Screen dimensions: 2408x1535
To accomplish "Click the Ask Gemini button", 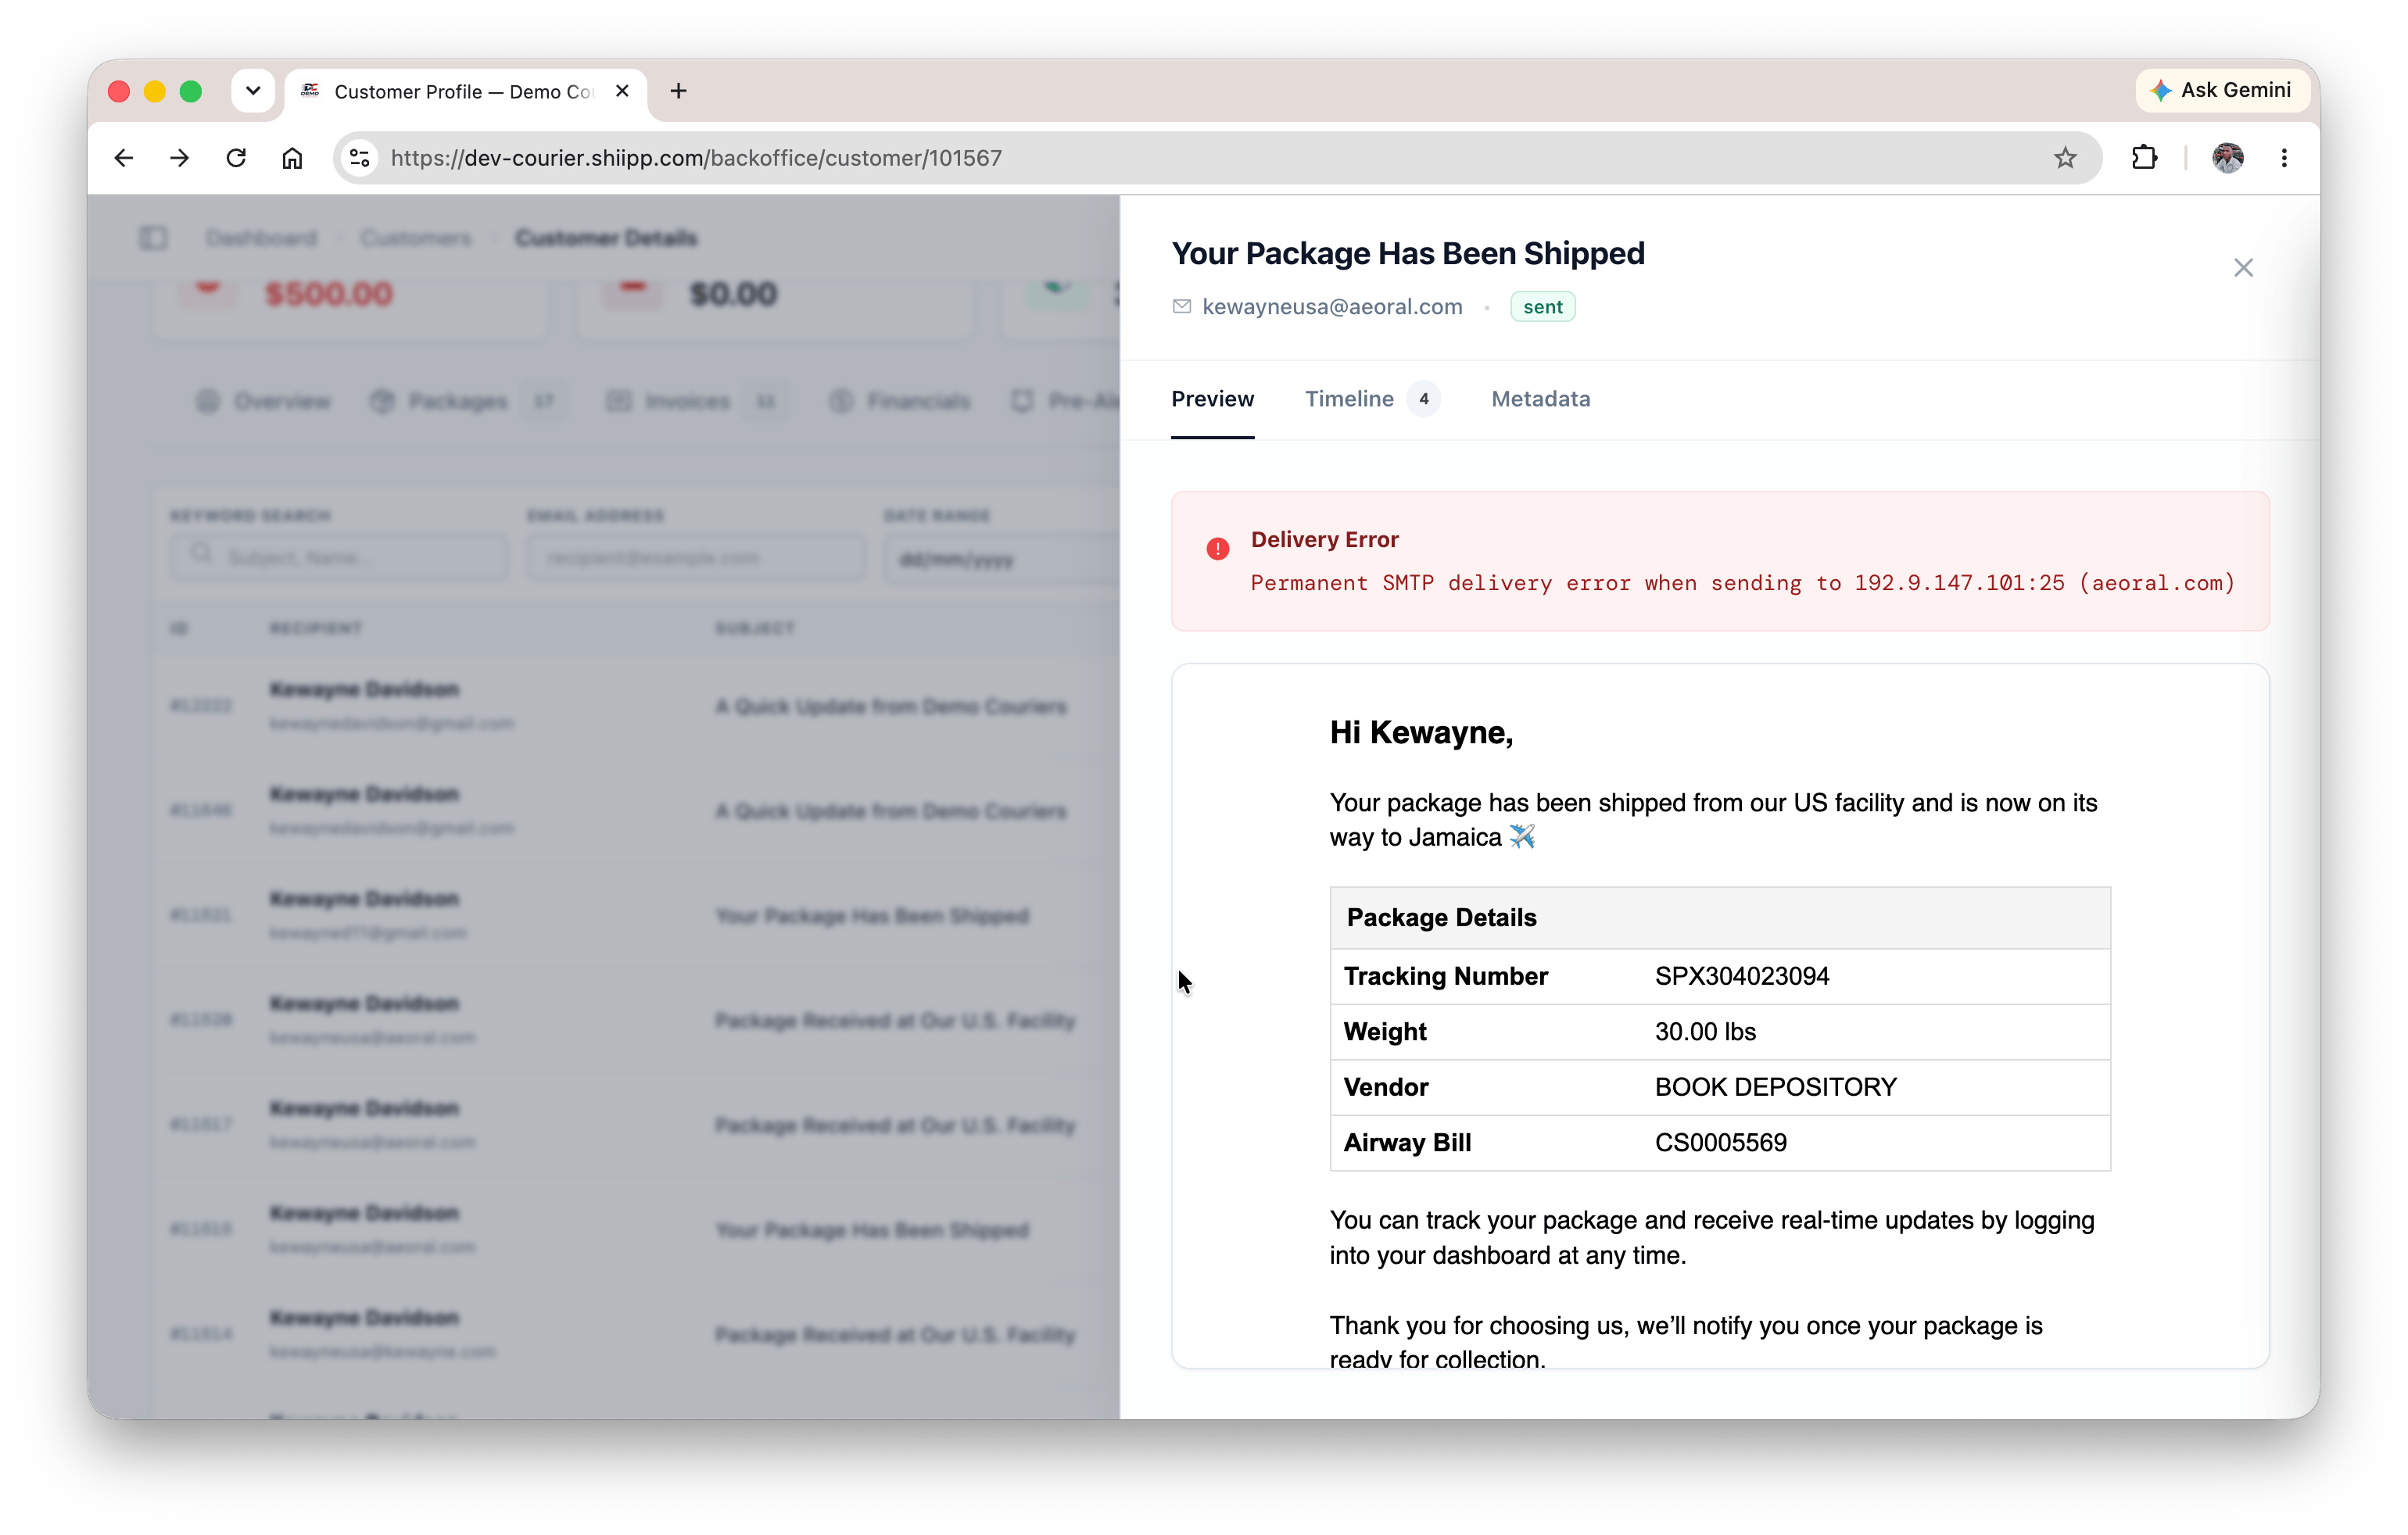I will coord(2221,90).
